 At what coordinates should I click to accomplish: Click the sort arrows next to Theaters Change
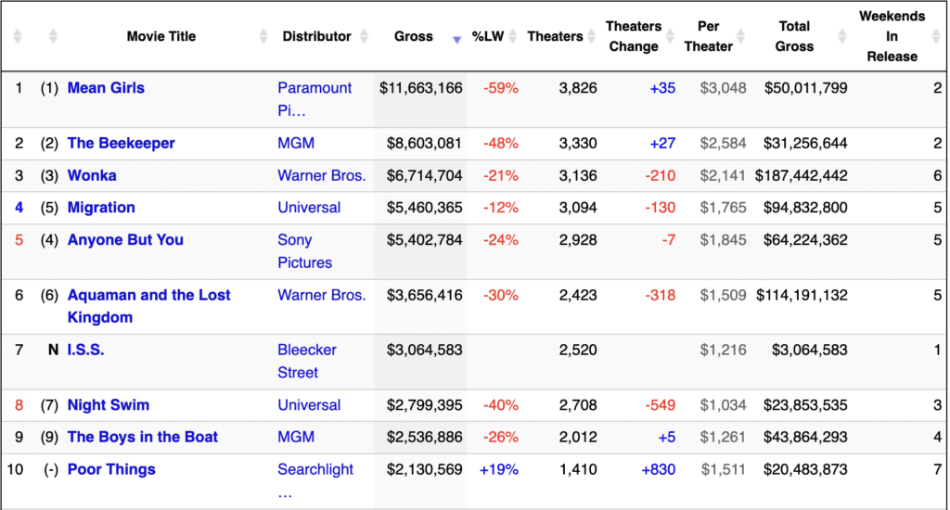(670, 36)
